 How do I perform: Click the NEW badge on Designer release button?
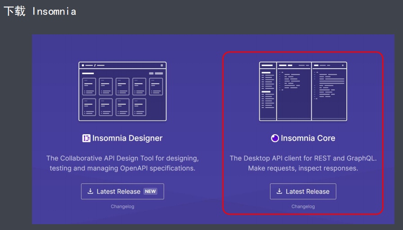click(151, 192)
